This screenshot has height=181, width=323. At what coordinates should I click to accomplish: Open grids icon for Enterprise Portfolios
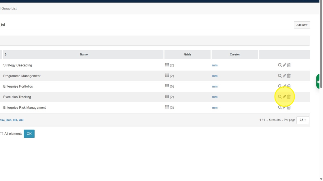click(167, 86)
